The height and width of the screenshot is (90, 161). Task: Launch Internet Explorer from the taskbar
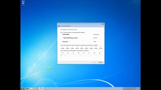point(27,88)
